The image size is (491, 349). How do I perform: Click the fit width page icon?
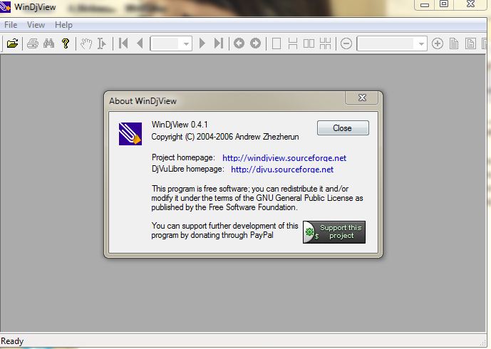(x=470, y=43)
